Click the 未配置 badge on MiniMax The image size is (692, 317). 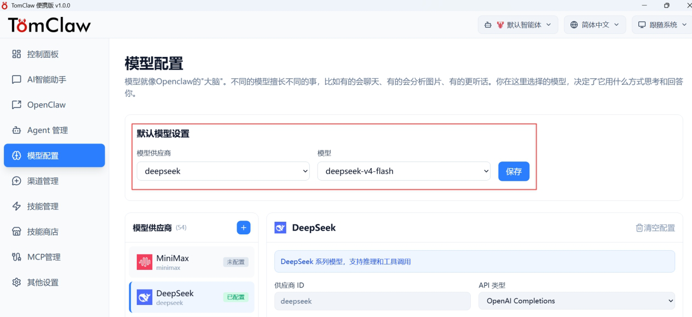point(235,262)
